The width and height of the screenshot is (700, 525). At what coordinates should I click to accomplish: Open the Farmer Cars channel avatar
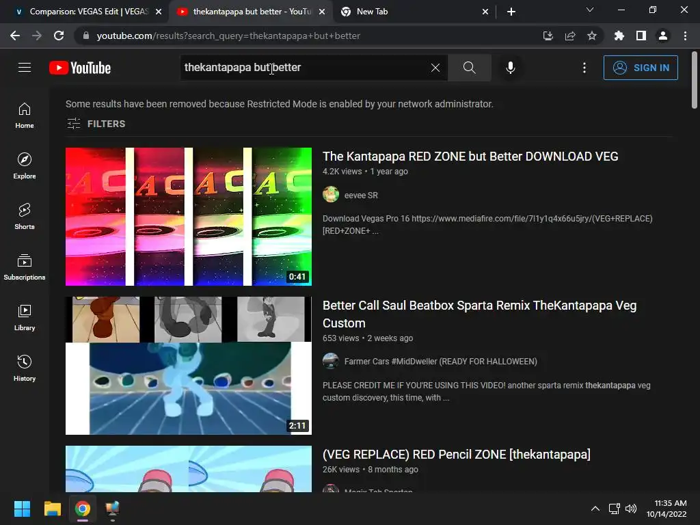tap(331, 361)
